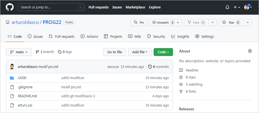View 0 forks in About sidebar
Screen dimensions: 259x113
point(188,92)
